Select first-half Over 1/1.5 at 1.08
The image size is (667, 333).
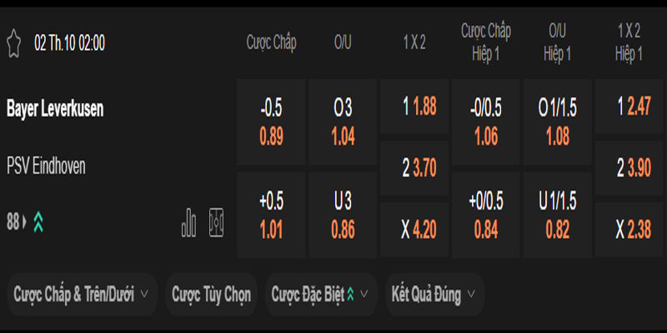click(557, 122)
